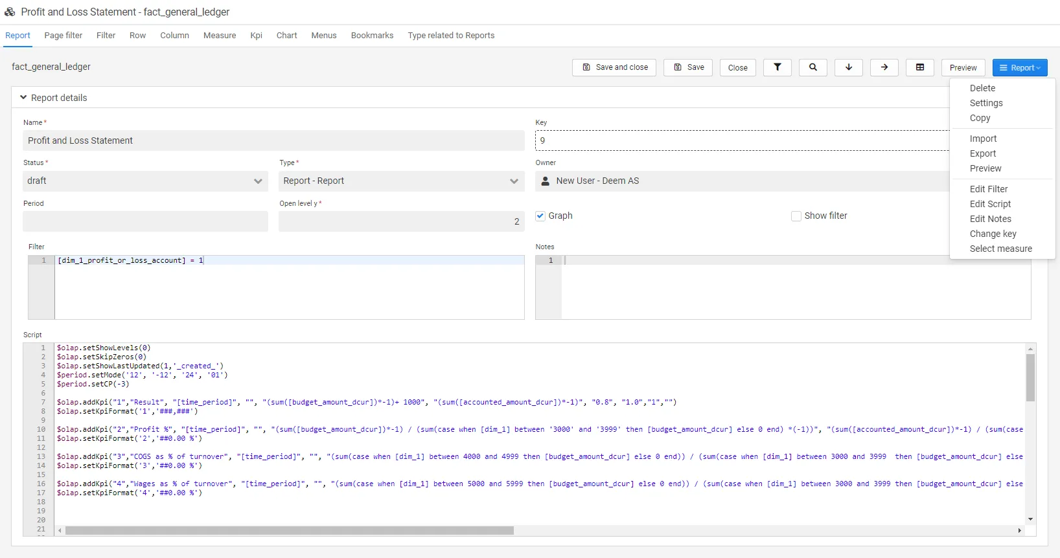Click the right arrow icon button

(x=884, y=67)
